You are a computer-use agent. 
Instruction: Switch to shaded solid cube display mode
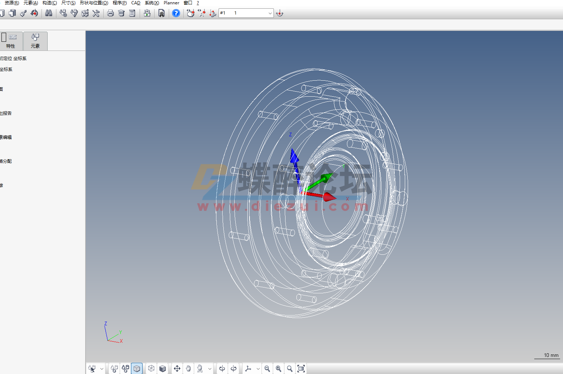pyautogui.click(x=163, y=368)
